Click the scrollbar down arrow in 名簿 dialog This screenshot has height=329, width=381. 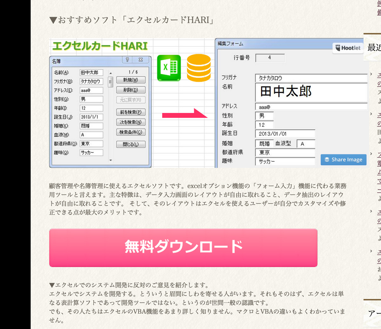click(x=110, y=160)
